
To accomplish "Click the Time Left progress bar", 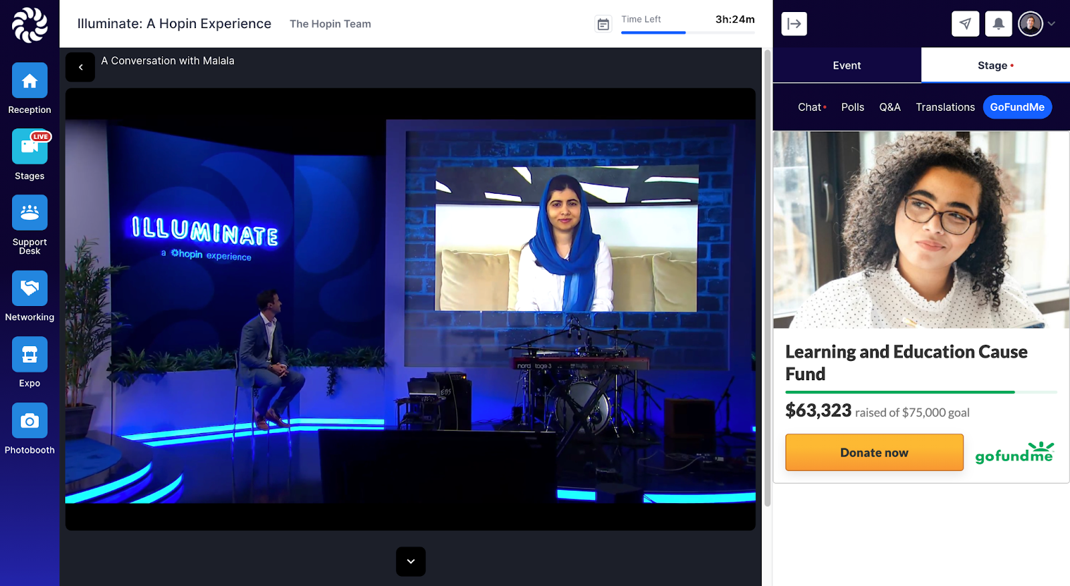I will coord(688,32).
